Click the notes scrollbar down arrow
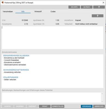This screenshot has width=106, height=109. [x=102, y=101]
